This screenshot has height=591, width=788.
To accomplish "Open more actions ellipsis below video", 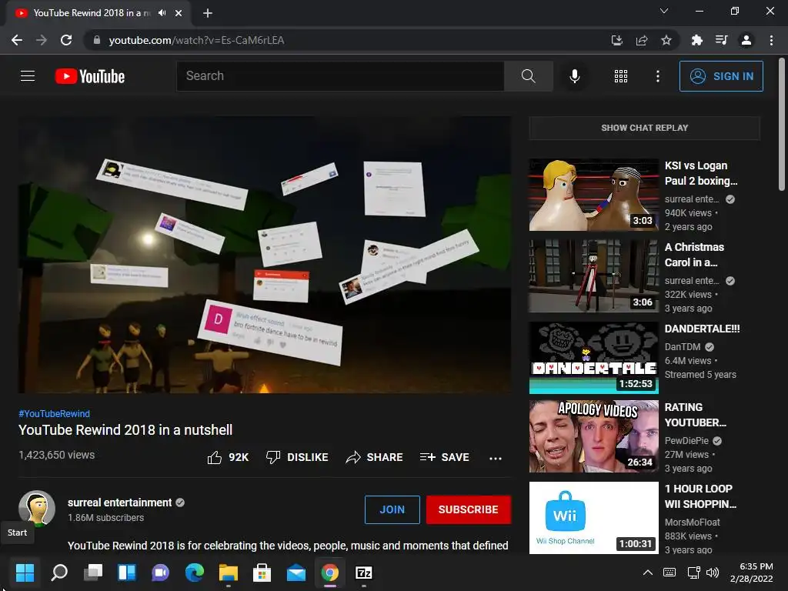I will (496, 458).
